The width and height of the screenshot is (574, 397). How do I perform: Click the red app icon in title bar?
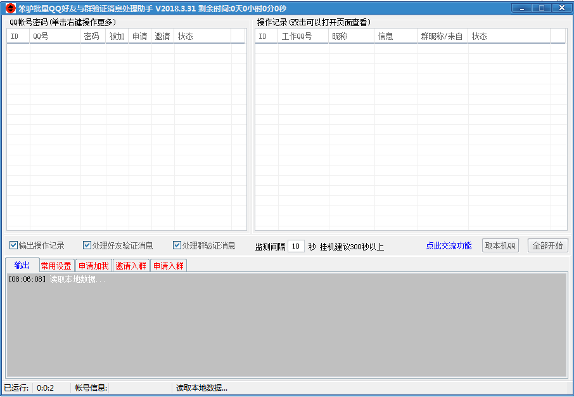[x=11, y=8]
